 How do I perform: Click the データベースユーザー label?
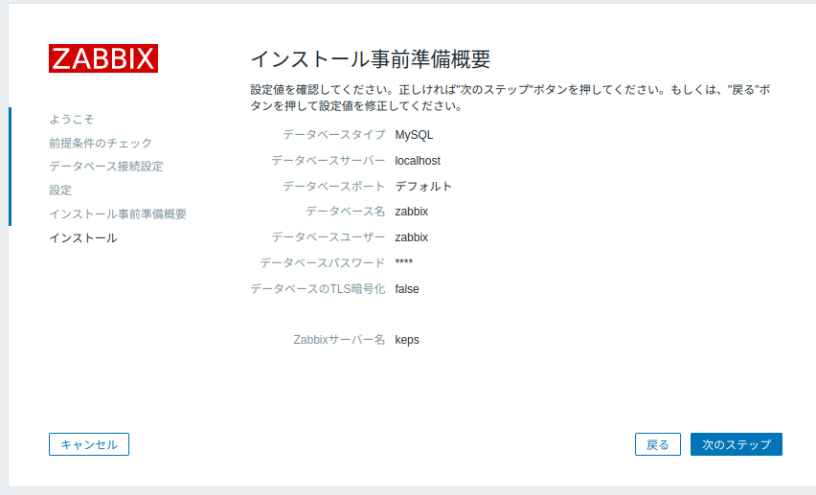(x=328, y=236)
